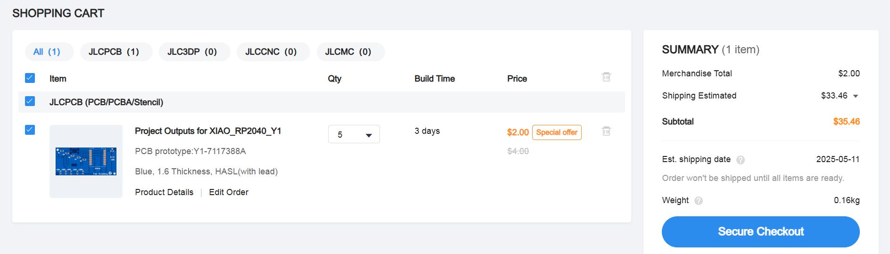Screen dimensions: 890x254
Task: Select the JLCMC (0) tab
Action: 348,52
